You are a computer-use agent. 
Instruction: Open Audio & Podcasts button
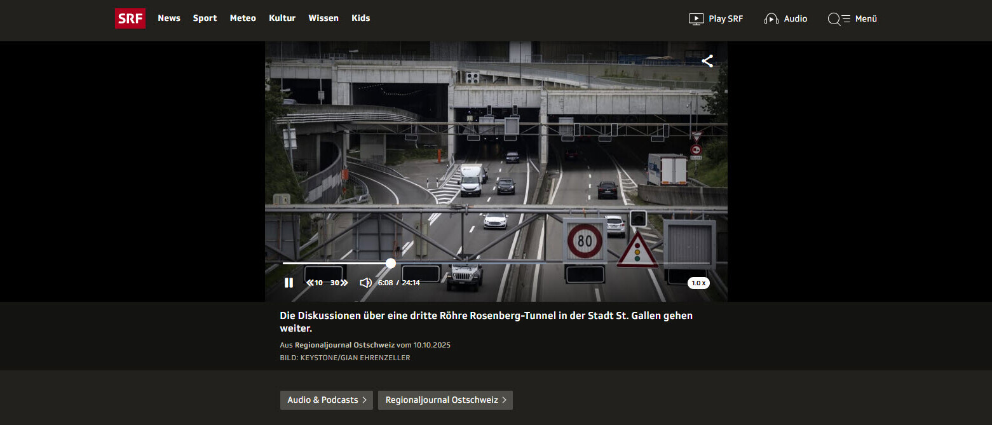(327, 400)
